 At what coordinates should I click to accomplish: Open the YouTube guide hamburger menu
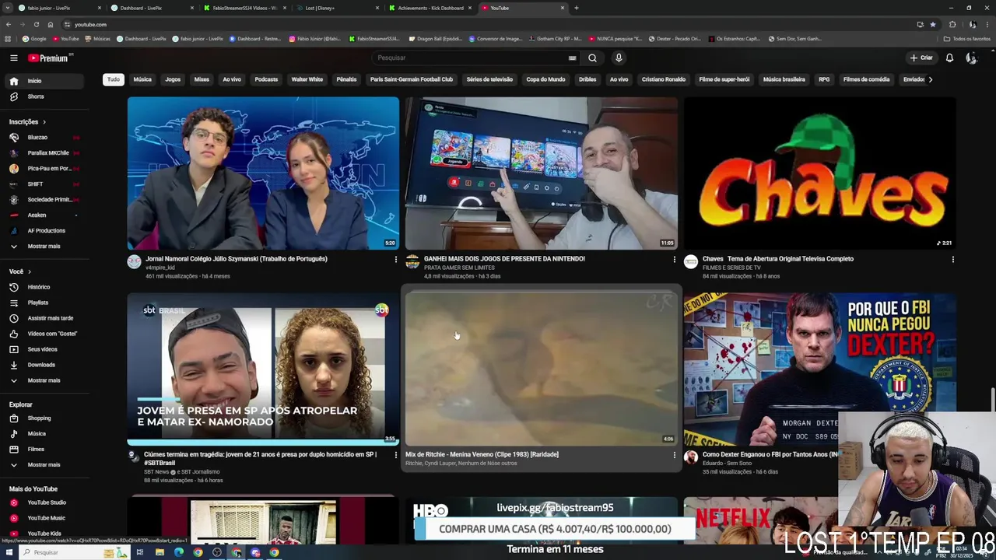click(13, 58)
